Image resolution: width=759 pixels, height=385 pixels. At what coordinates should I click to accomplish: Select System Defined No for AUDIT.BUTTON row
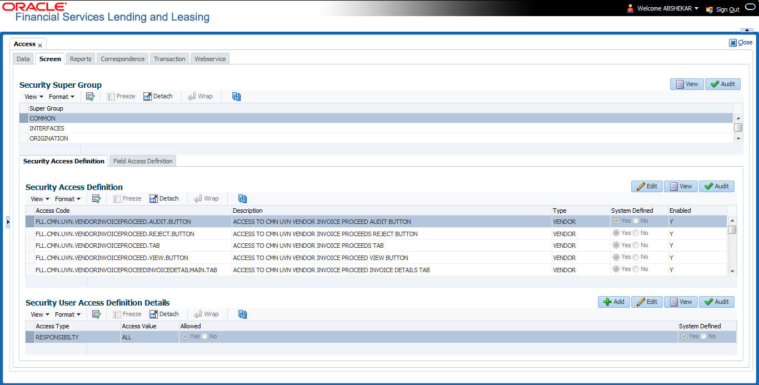636,221
